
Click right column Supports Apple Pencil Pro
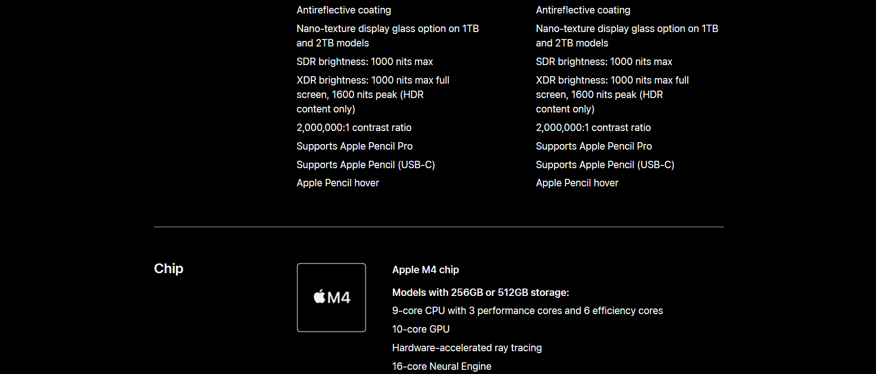594,146
